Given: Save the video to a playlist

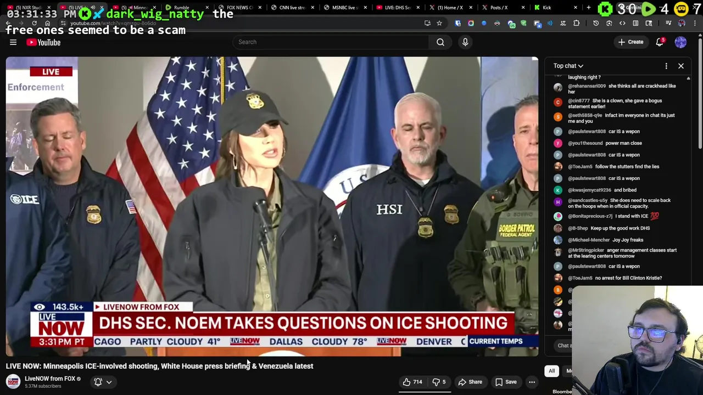Looking at the screenshot, I should tap(506, 382).
